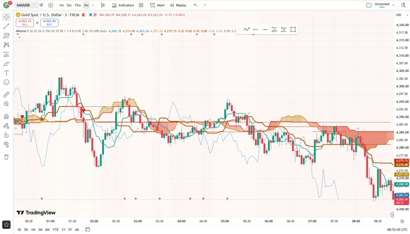Open the quick search icon
Screen dimensions: 410x234
[403, 5]
